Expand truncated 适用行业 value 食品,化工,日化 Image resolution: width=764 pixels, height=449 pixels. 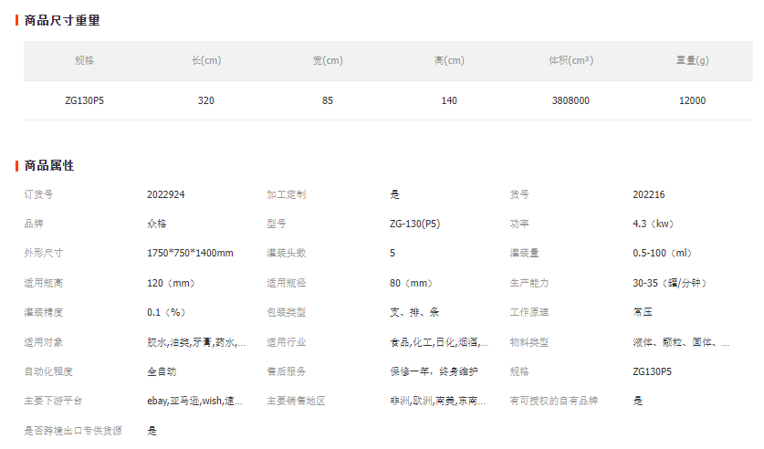tap(439, 342)
